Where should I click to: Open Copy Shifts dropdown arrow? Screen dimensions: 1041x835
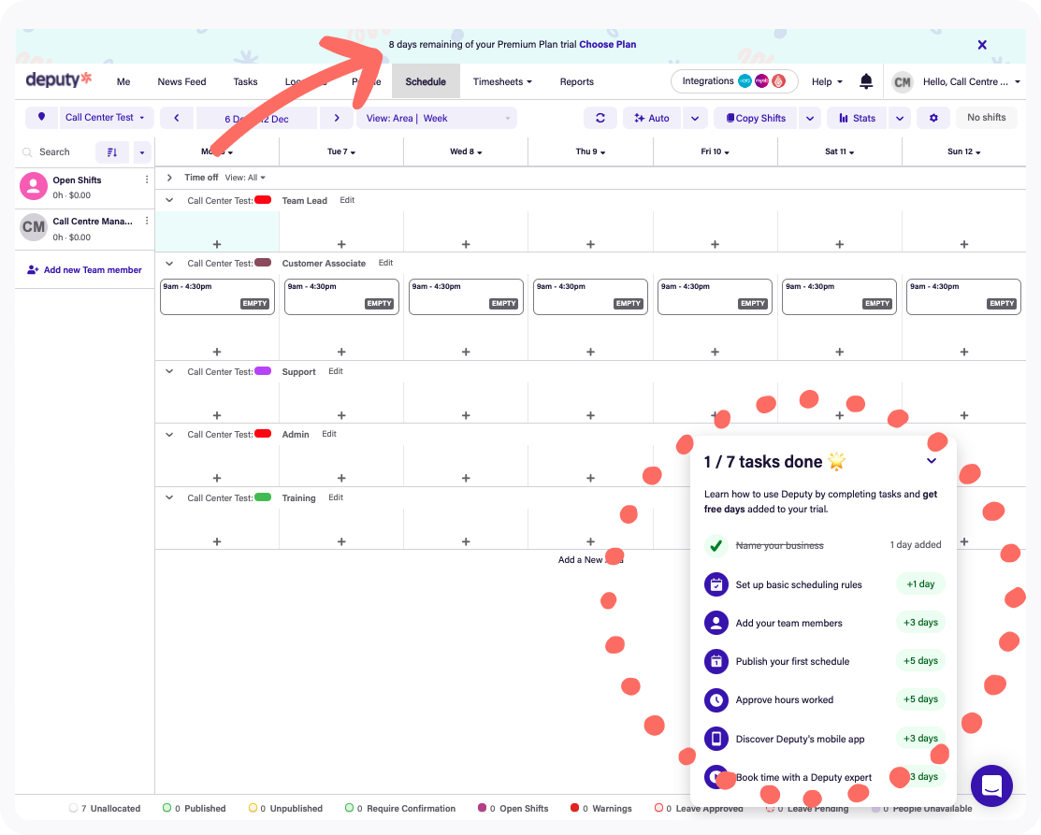pyautogui.click(x=810, y=118)
